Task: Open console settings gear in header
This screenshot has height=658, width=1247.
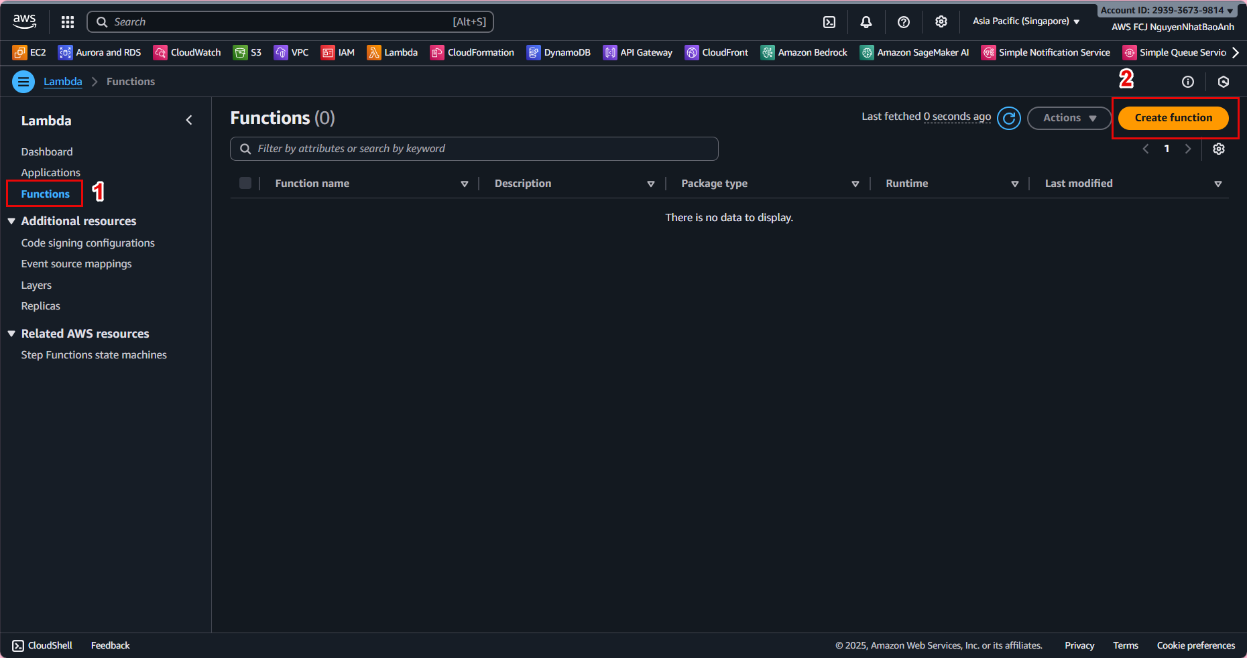Action: (x=941, y=22)
